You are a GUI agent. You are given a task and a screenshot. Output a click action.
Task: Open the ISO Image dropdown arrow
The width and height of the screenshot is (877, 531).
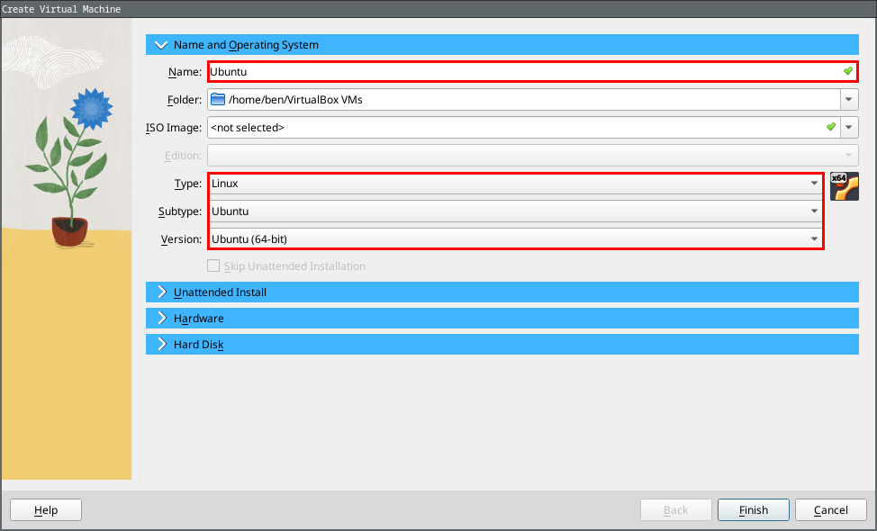[849, 128]
